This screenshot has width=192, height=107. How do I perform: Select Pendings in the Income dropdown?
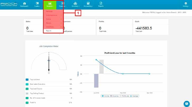point(53,11)
